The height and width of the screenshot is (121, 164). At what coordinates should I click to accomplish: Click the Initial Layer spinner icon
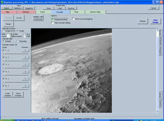pyautogui.click(x=12, y=36)
